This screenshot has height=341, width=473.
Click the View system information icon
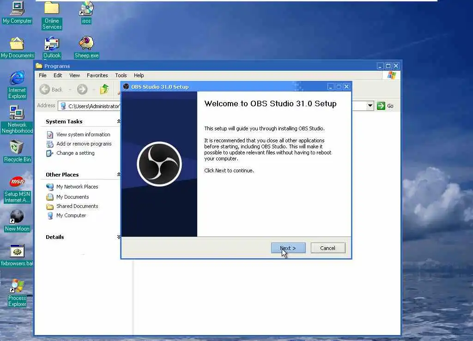[50, 134]
